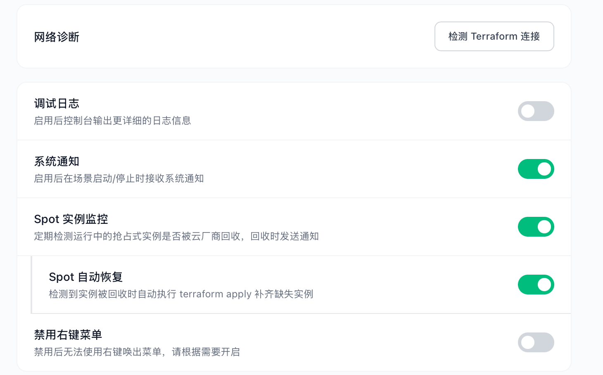
Task: Click the 启用后在场景启动/停止时接收系统通知 text
Action: [119, 178]
